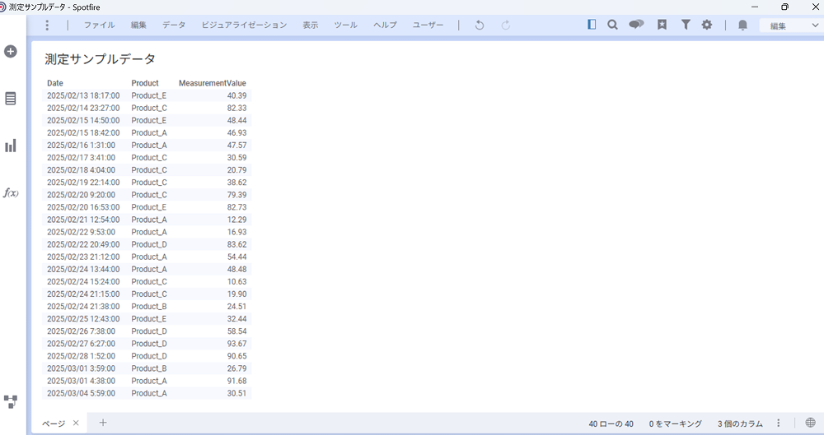Select the value 46.93
824x435 pixels.
click(x=236, y=132)
